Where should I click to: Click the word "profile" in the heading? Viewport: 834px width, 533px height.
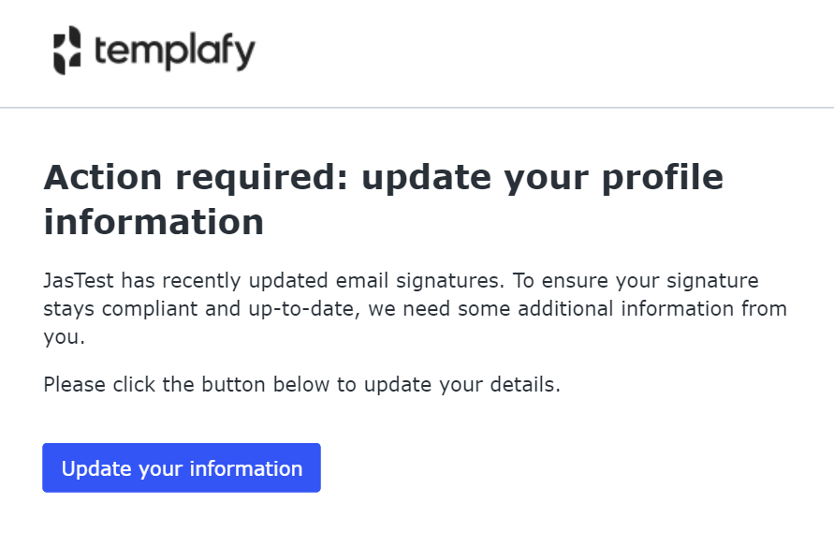click(x=662, y=178)
